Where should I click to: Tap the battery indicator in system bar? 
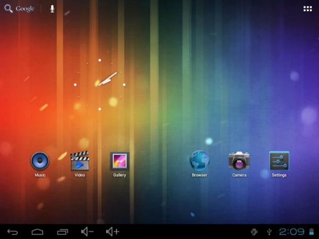click(x=312, y=232)
